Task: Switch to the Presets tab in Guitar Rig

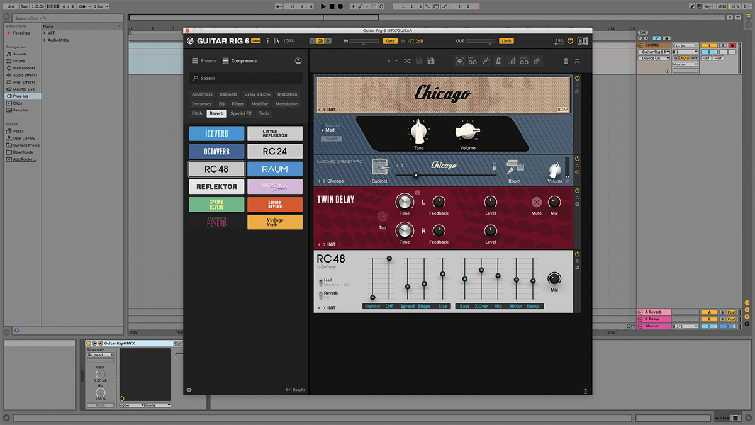Action: click(x=204, y=60)
